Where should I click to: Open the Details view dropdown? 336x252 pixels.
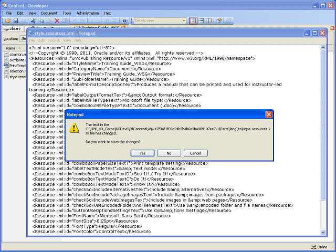tap(184, 21)
